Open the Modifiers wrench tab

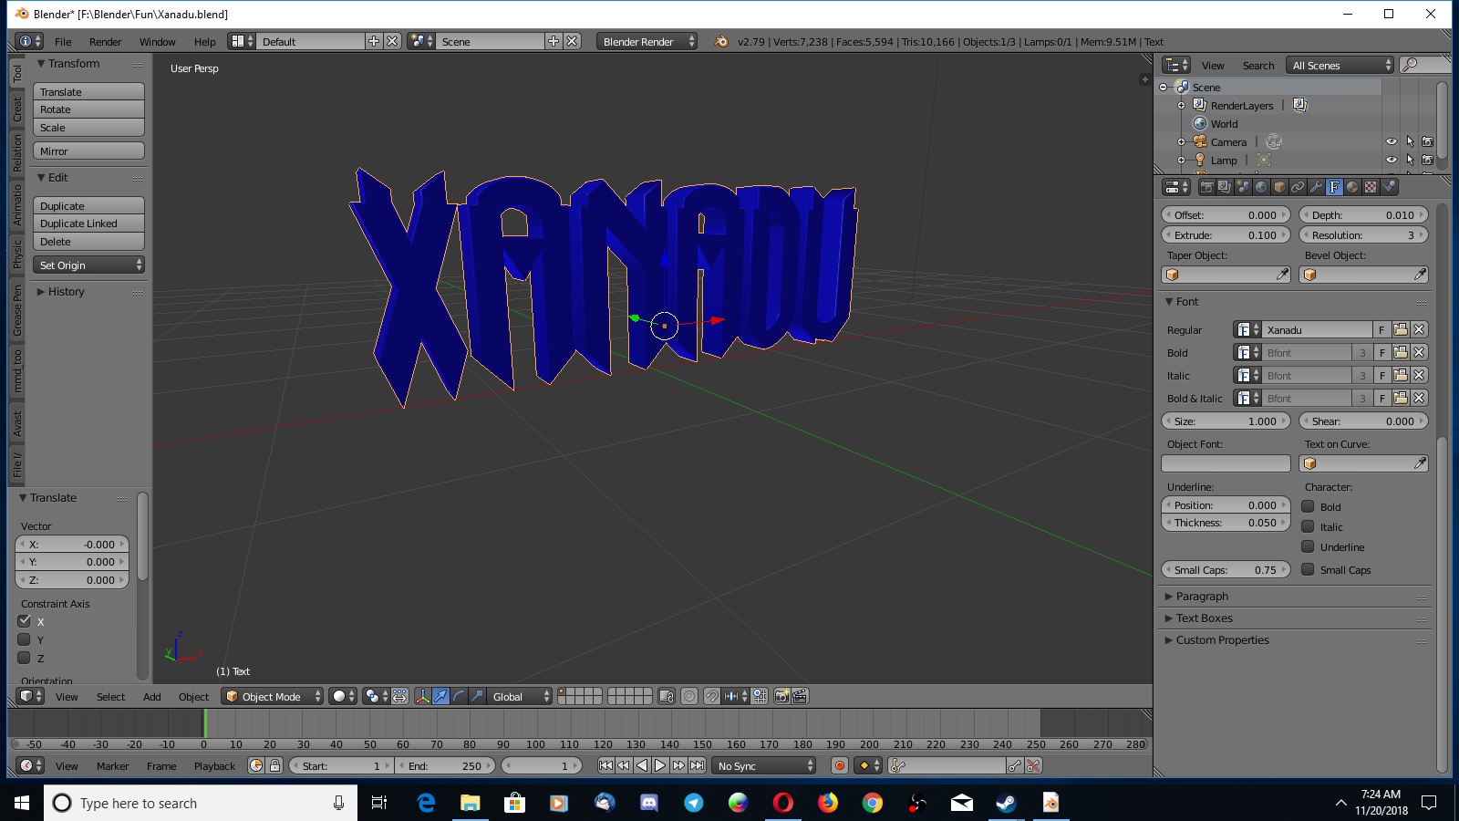[1316, 187]
